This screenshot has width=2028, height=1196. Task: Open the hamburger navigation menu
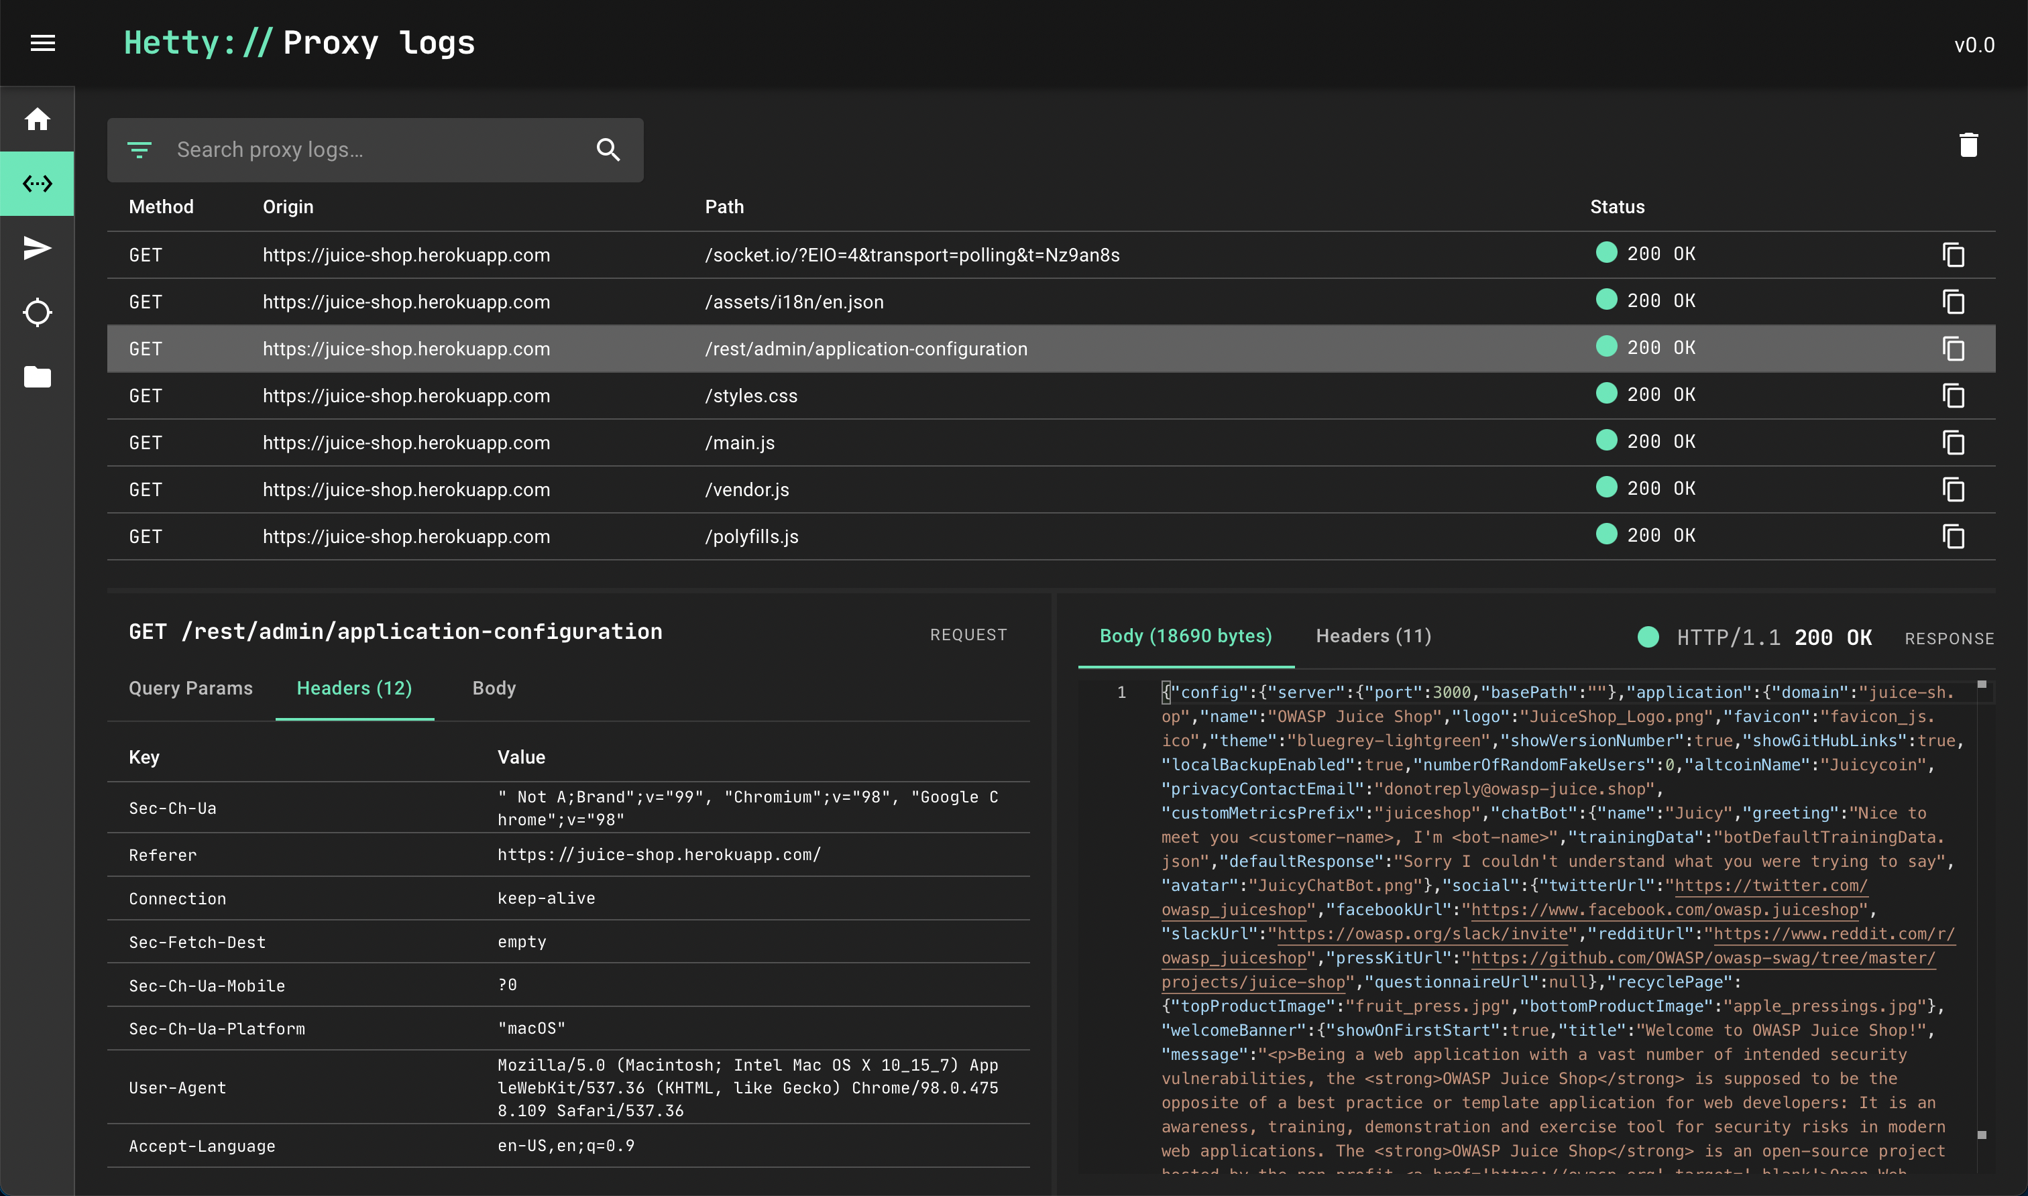click(x=42, y=42)
